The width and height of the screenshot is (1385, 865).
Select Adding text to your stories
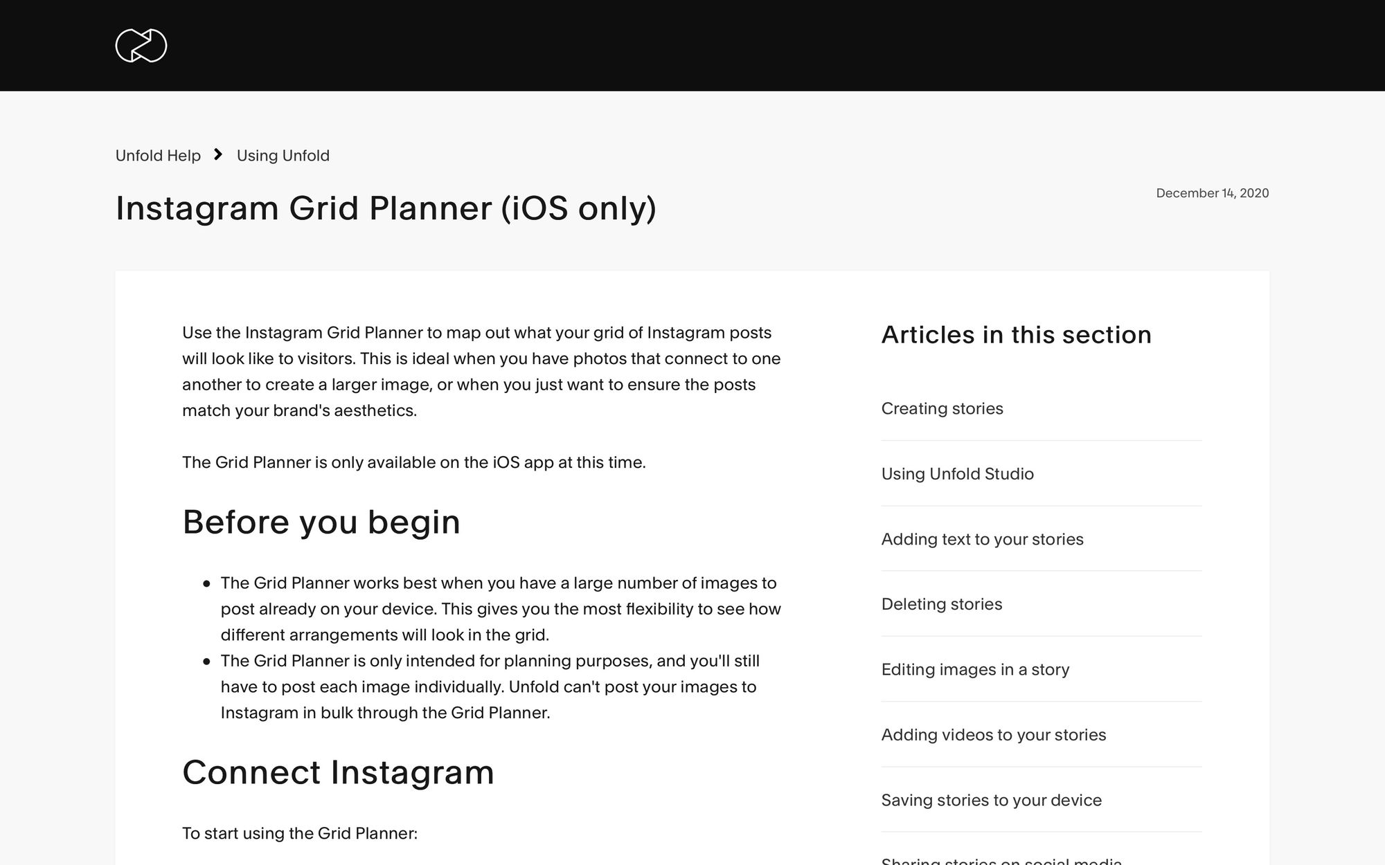point(982,539)
